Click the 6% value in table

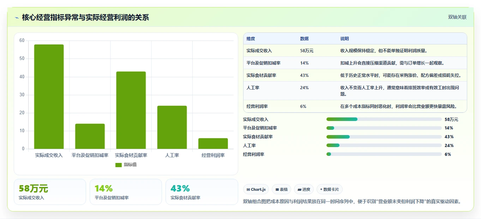click(x=303, y=106)
